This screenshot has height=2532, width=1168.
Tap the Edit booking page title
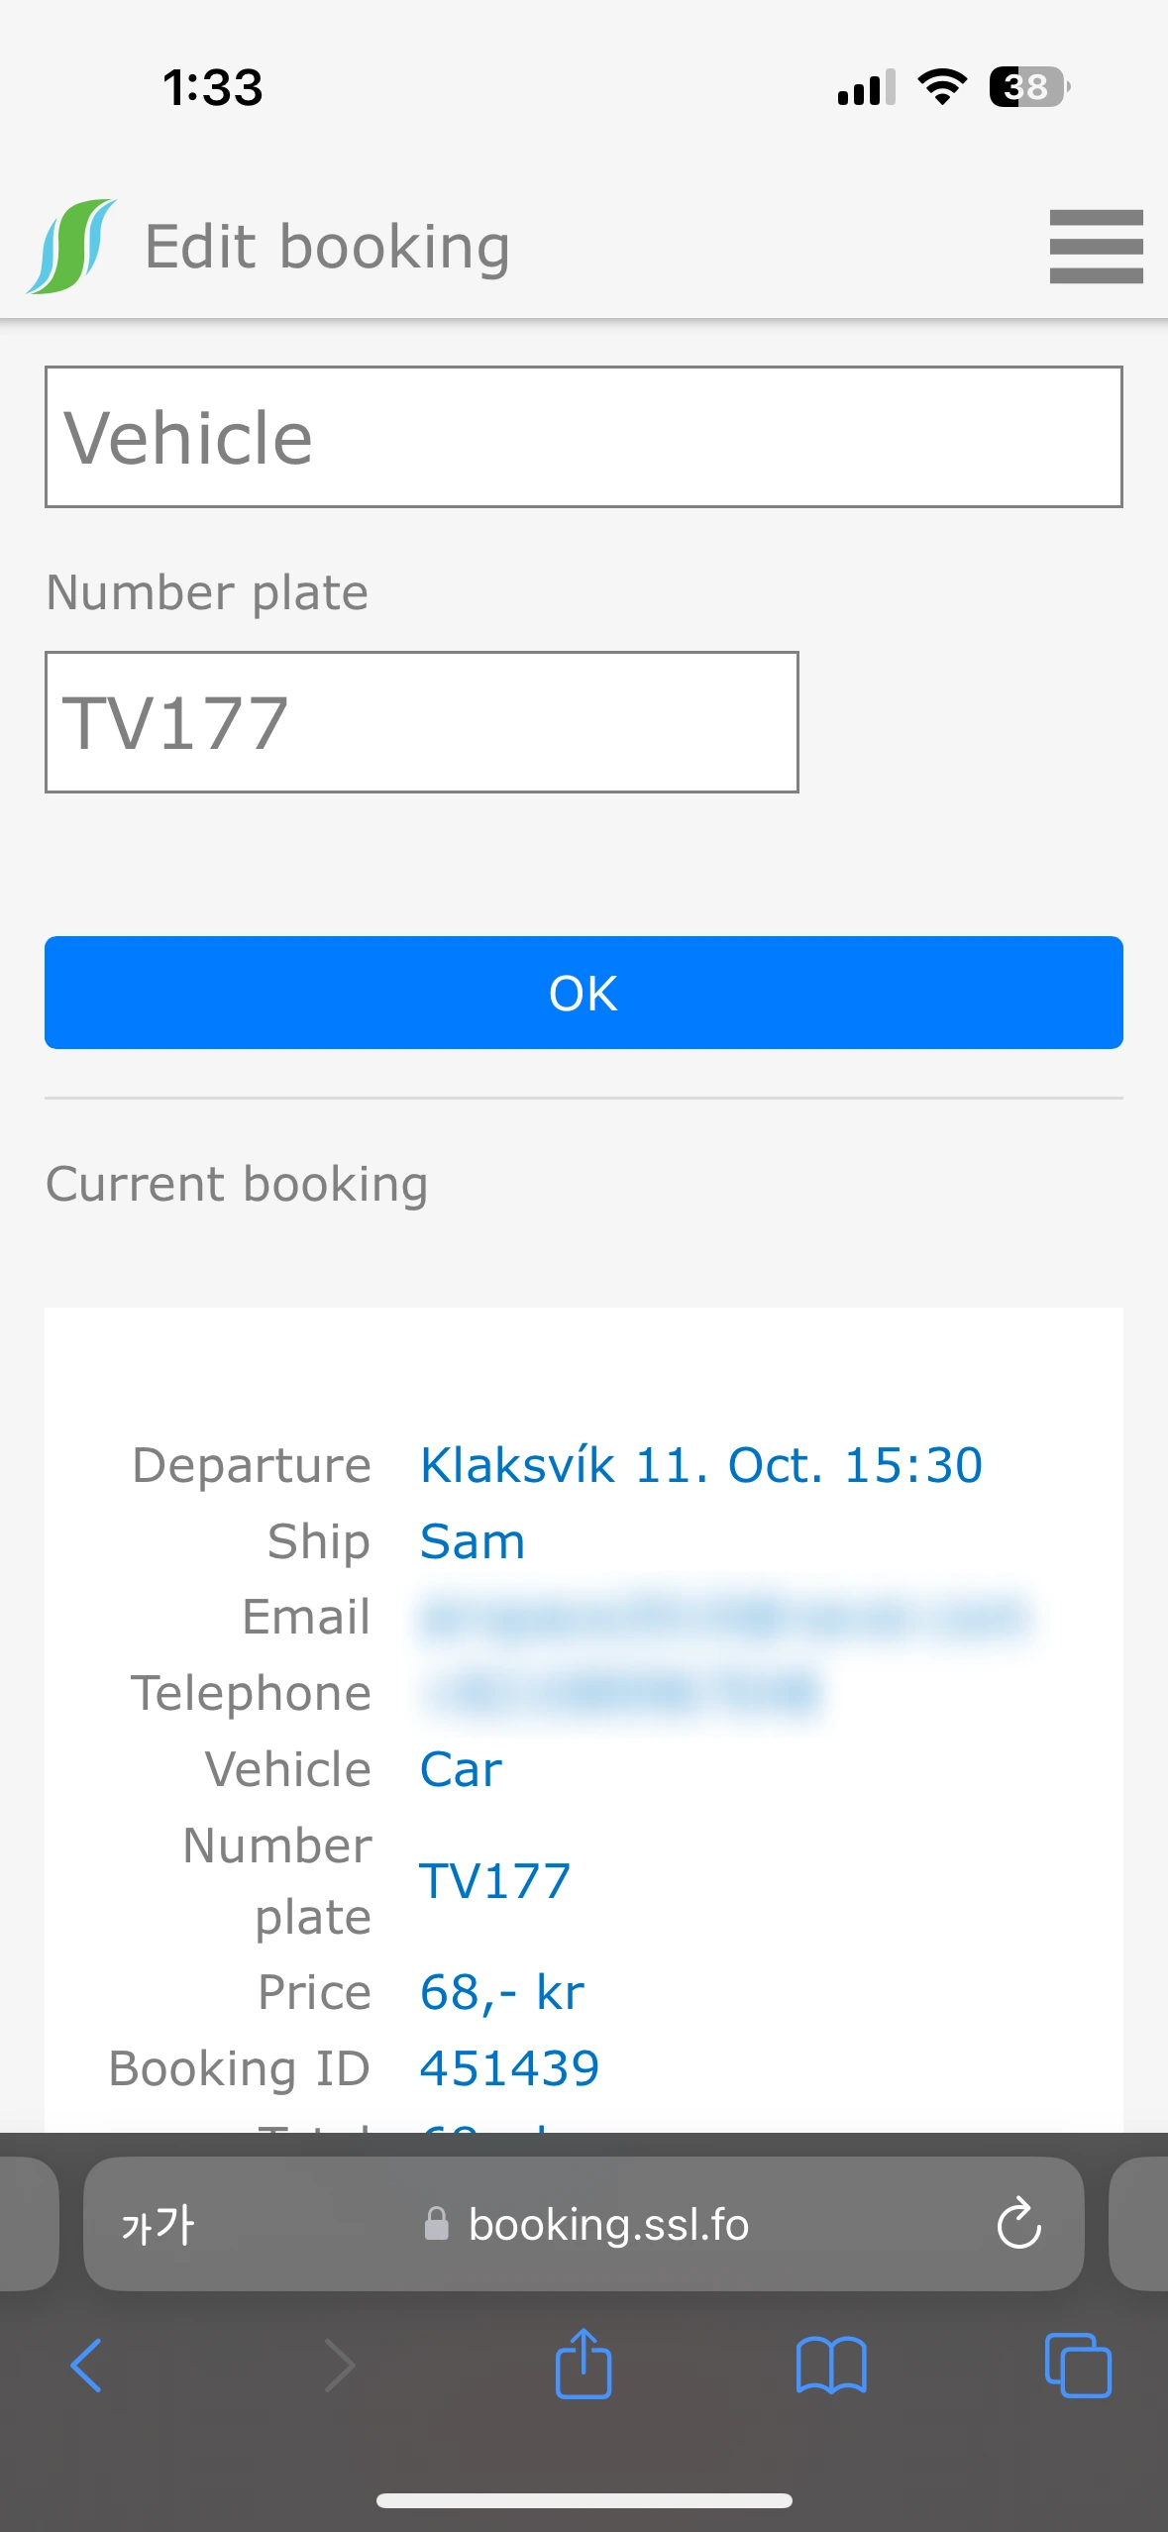(327, 247)
